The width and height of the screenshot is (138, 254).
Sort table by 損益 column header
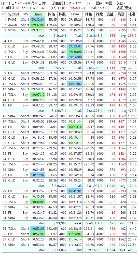click(x=110, y=14)
